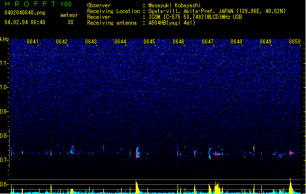Click the HROFFT program title

pos(30,4)
